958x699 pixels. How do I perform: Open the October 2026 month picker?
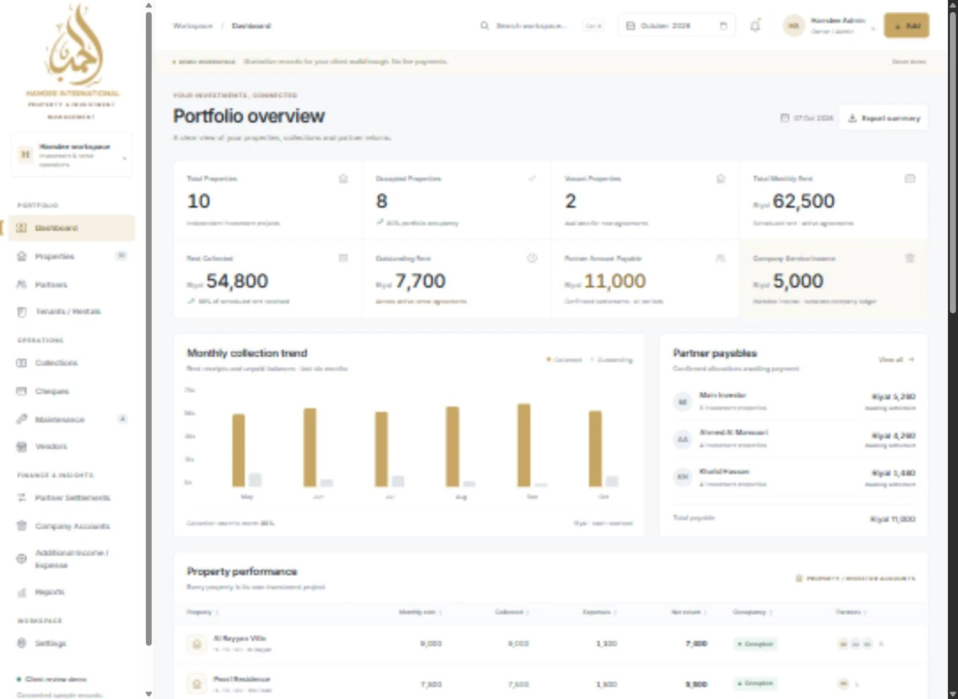coord(676,26)
